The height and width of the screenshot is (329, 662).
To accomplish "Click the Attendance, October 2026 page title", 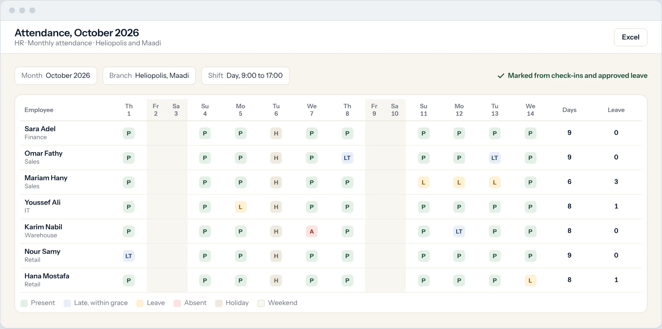I will click(77, 33).
